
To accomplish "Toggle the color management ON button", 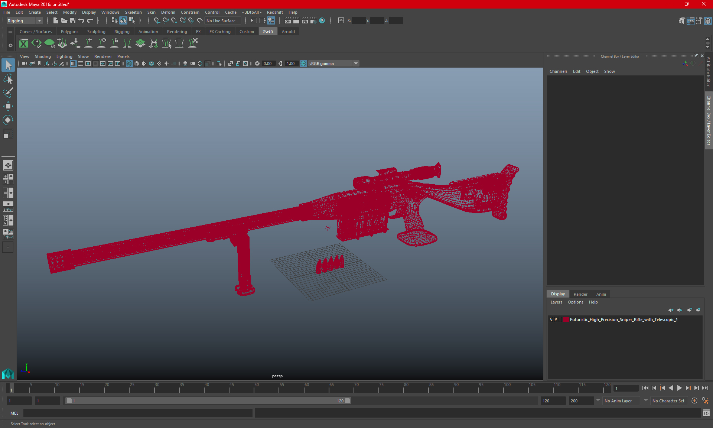I will pyautogui.click(x=303, y=64).
